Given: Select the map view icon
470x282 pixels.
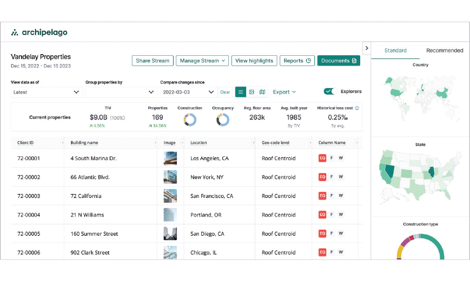Looking at the screenshot, I should point(262,92).
